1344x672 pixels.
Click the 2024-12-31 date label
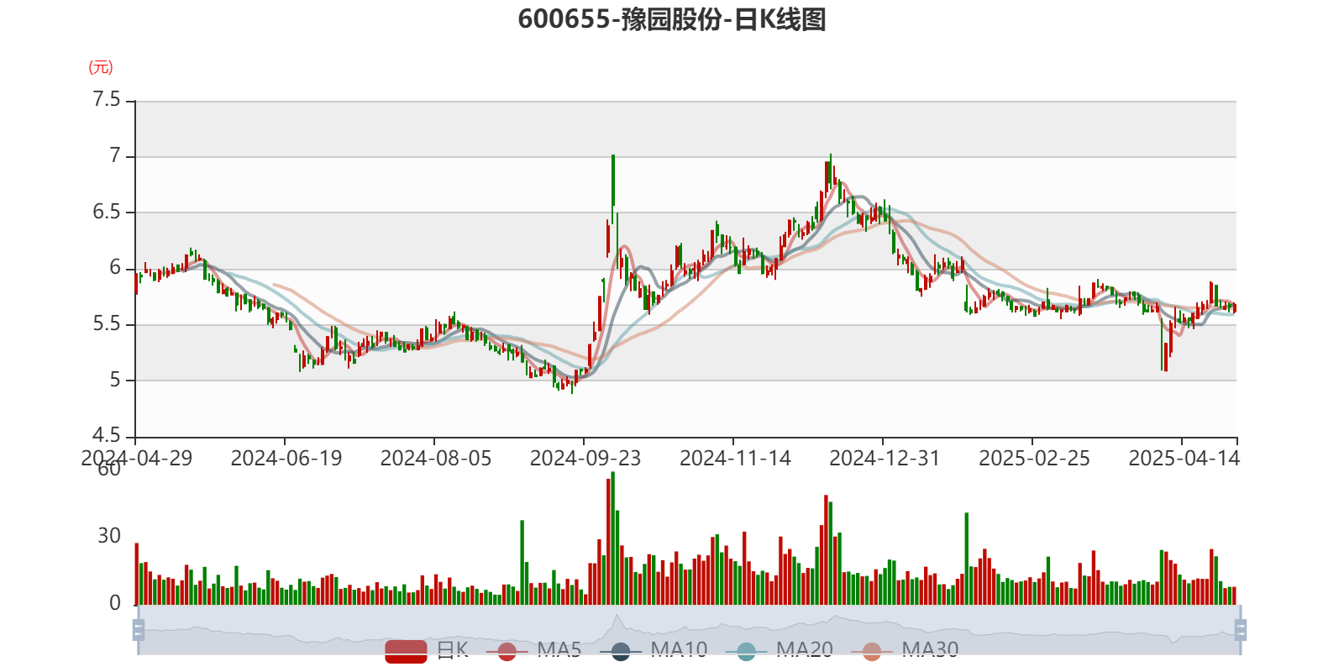point(885,459)
